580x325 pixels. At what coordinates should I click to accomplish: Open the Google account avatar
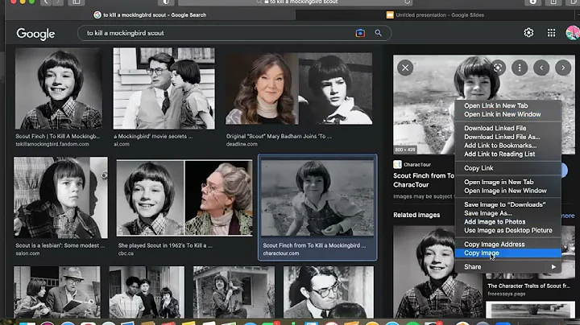point(573,33)
